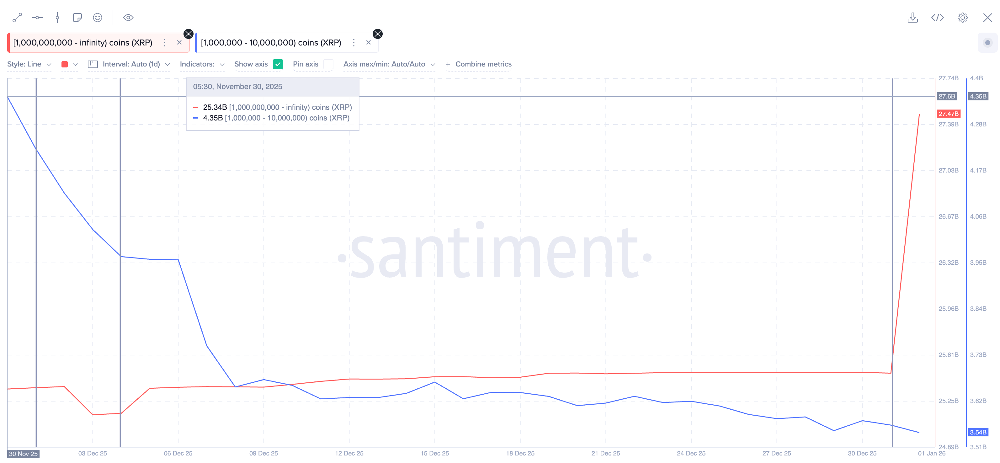The image size is (1000, 463).
Task: Click Combine metrics button
Action: click(x=478, y=64)
